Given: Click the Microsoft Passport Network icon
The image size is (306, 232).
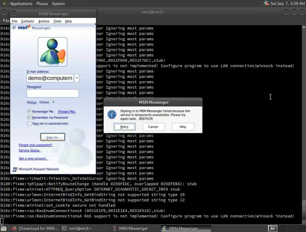Looking at the screenshot, I should (15, 169).
